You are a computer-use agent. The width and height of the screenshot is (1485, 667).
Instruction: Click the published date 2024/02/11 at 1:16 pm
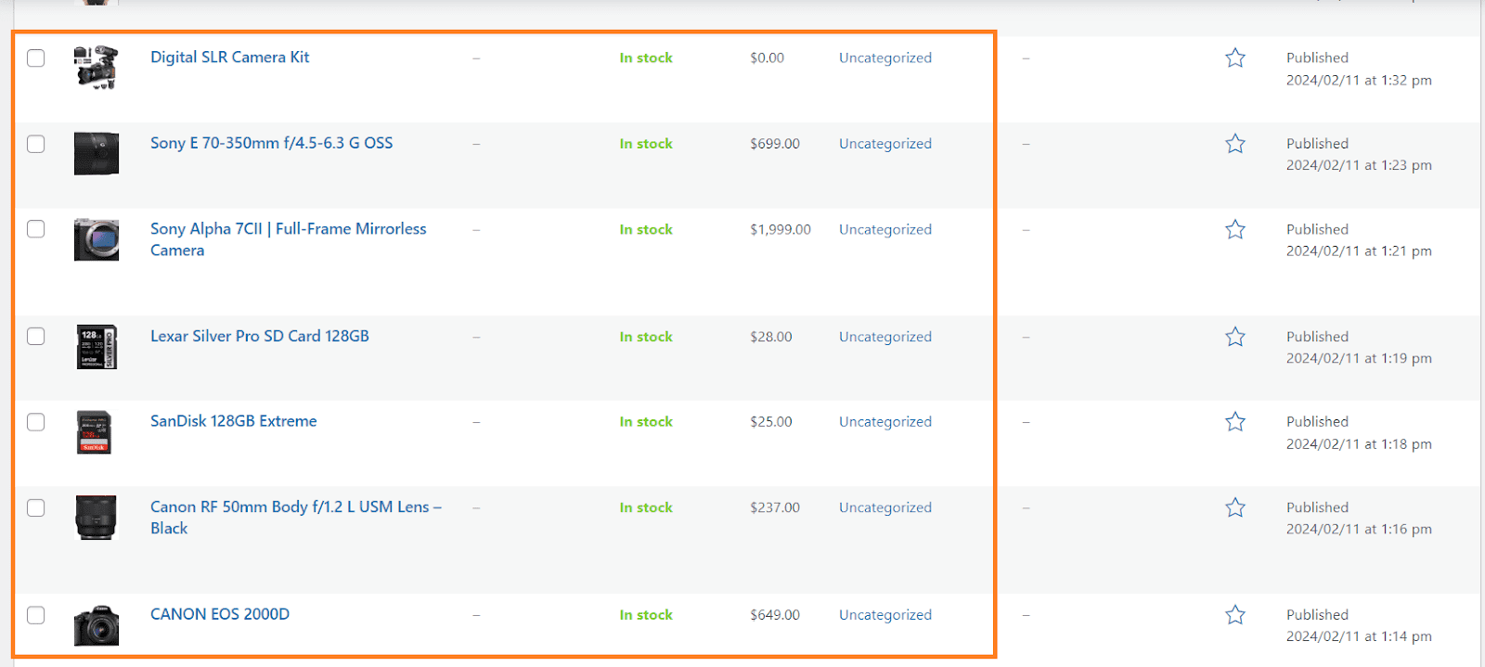click(1359, 529)
